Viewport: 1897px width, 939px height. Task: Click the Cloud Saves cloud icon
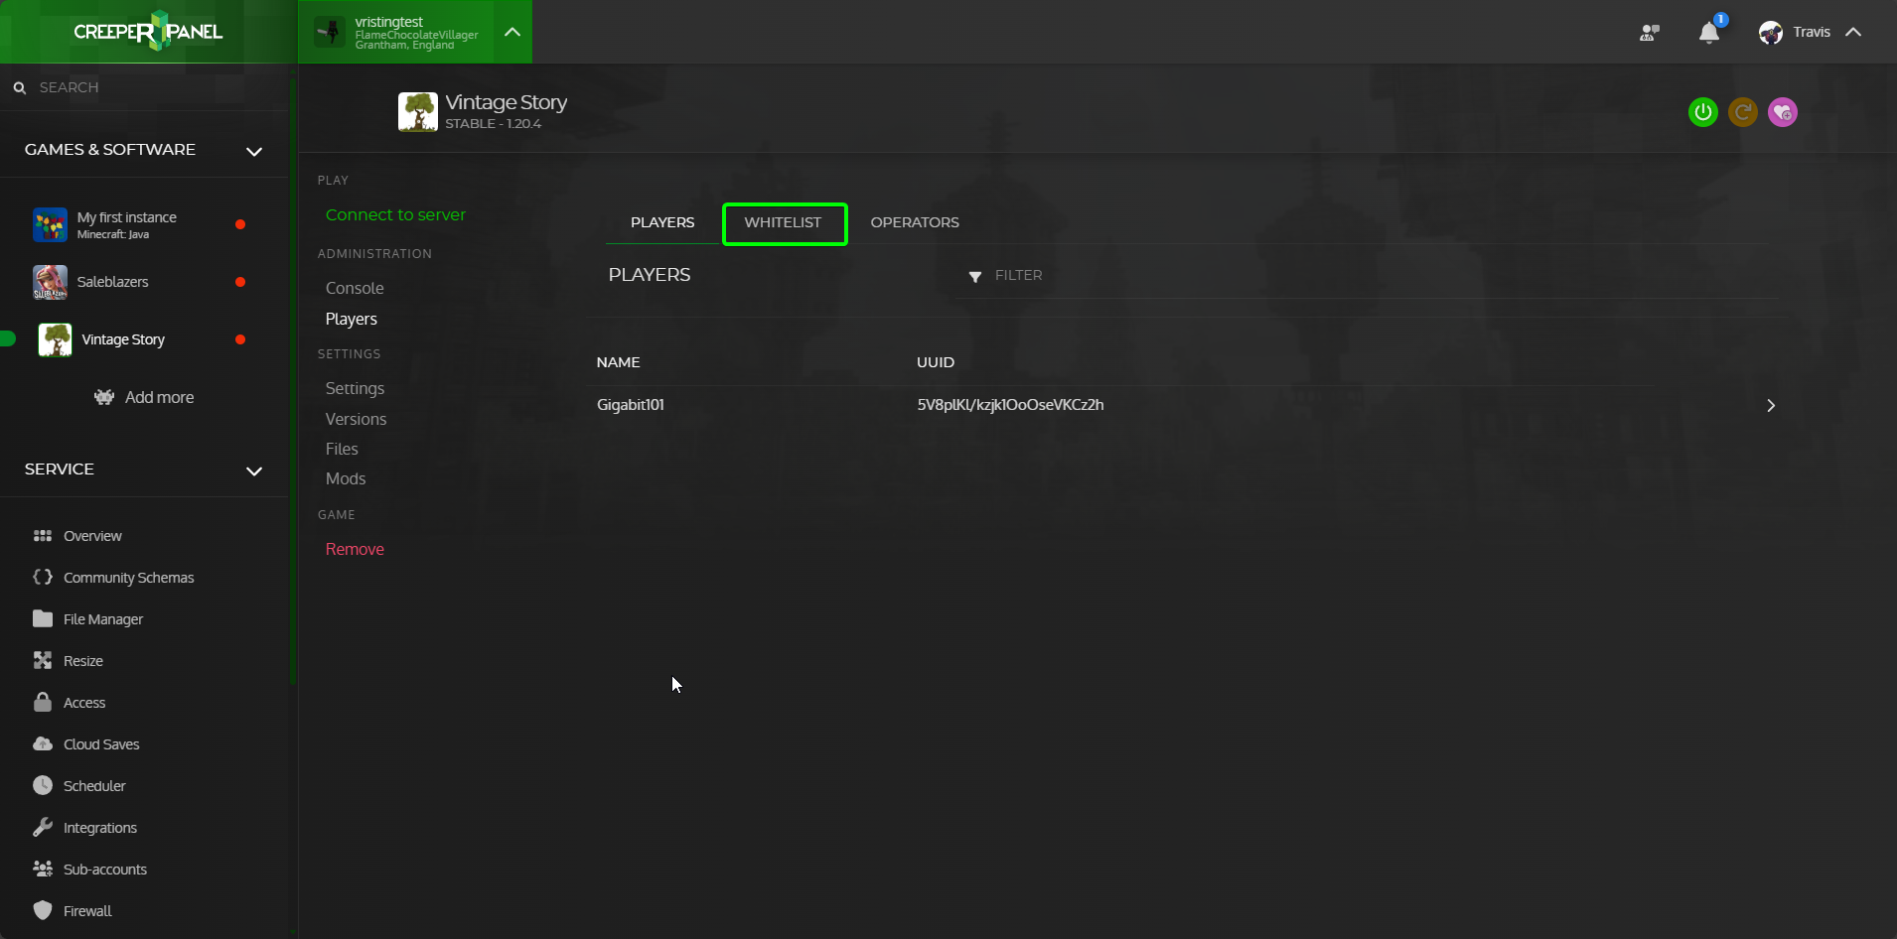click(43, 743)
